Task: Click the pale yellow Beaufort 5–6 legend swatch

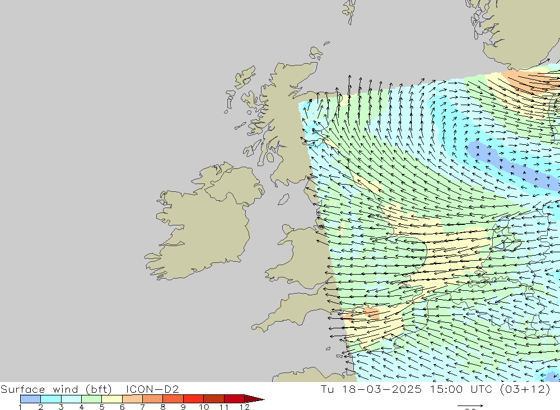Action: click(x=112, y=399)
